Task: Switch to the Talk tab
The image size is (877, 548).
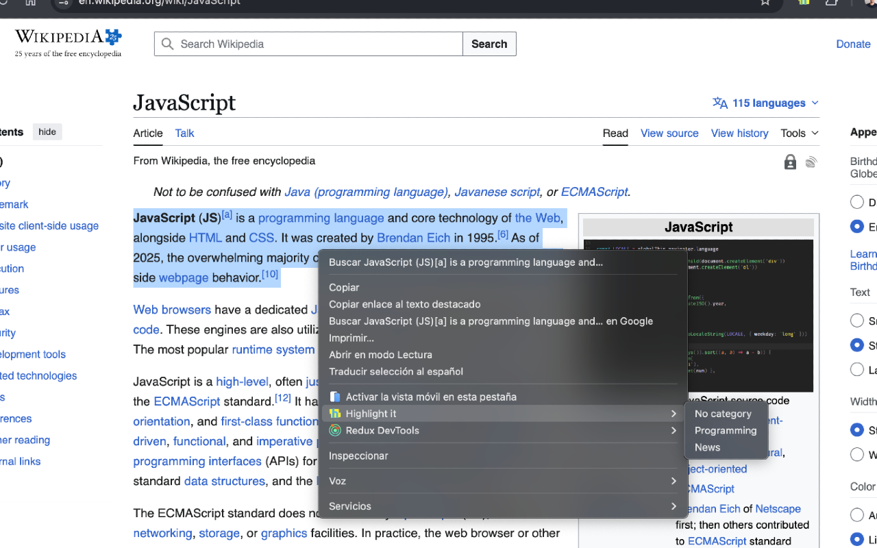Action: click(184, 134)
